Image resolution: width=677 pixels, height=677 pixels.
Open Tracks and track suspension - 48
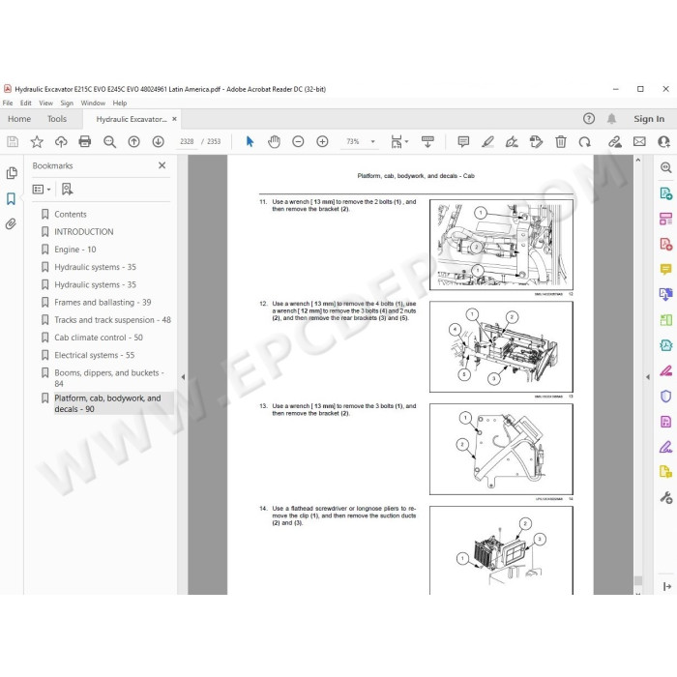click(113, 320)
